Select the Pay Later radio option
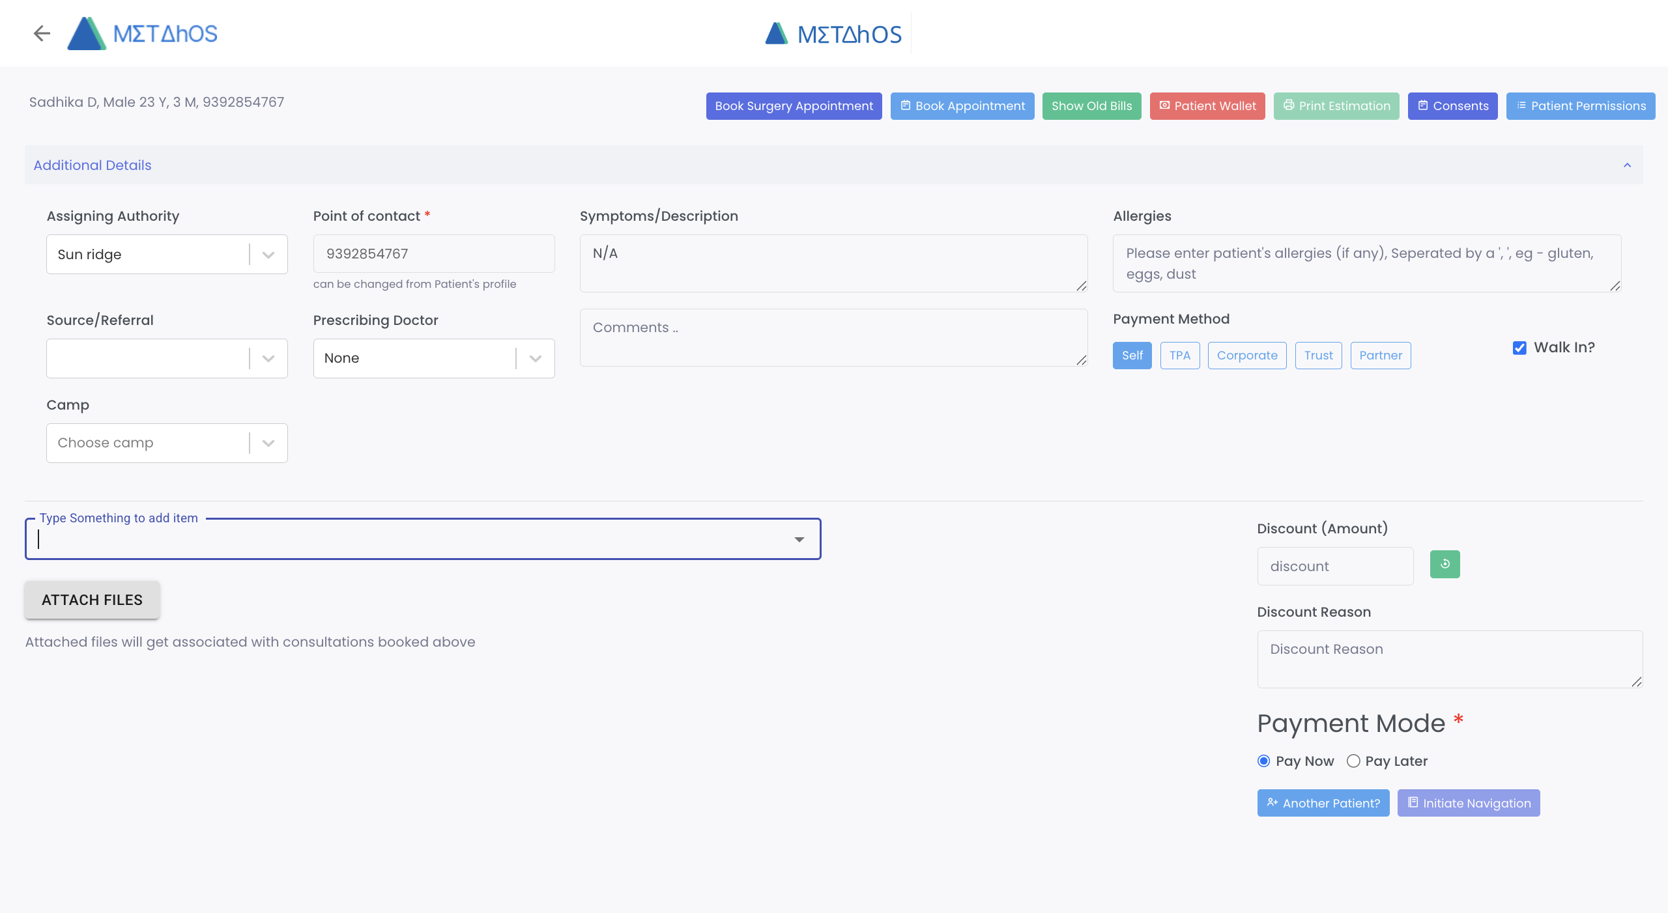 tap(1353, 761)
